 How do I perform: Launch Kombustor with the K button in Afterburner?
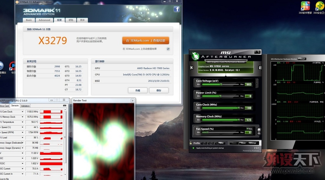(191, 68)
